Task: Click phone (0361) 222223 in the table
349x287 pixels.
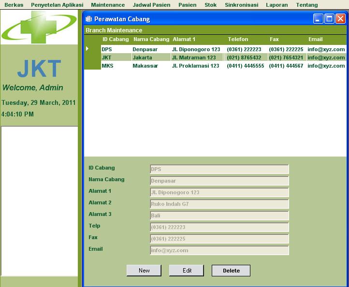Action: [x=247, y=49]
